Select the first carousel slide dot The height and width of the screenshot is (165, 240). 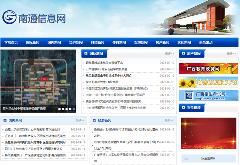point(59,109)
